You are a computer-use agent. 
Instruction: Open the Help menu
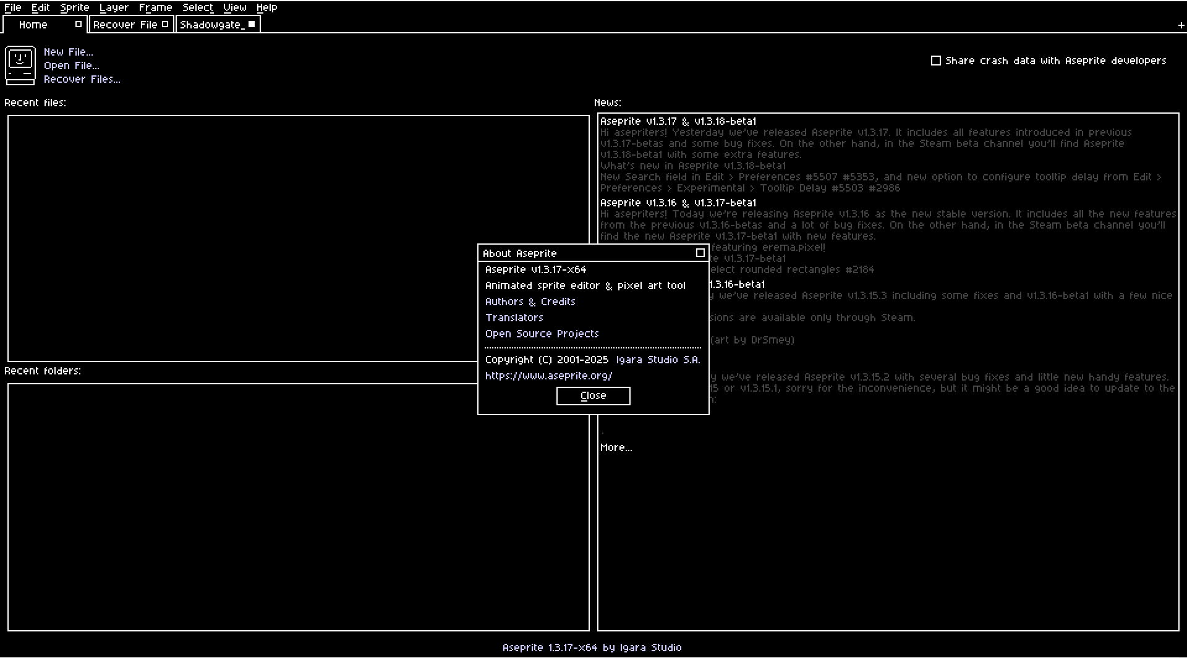pyautogui.click(x=267, y=7)
